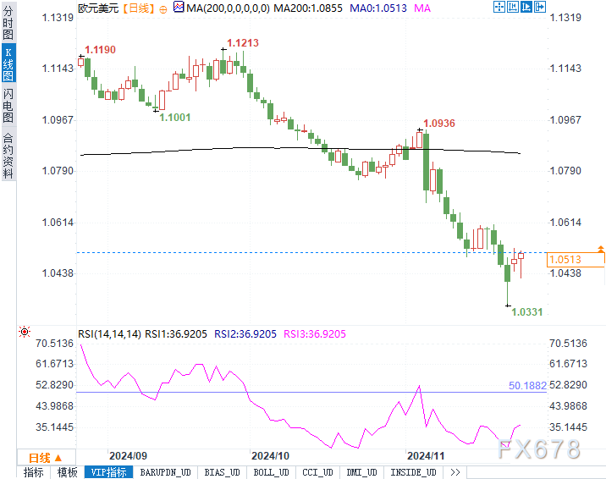Screen dimensions: 606x479
Task: Select the VIP指标 tab
Action: [107, 472]
